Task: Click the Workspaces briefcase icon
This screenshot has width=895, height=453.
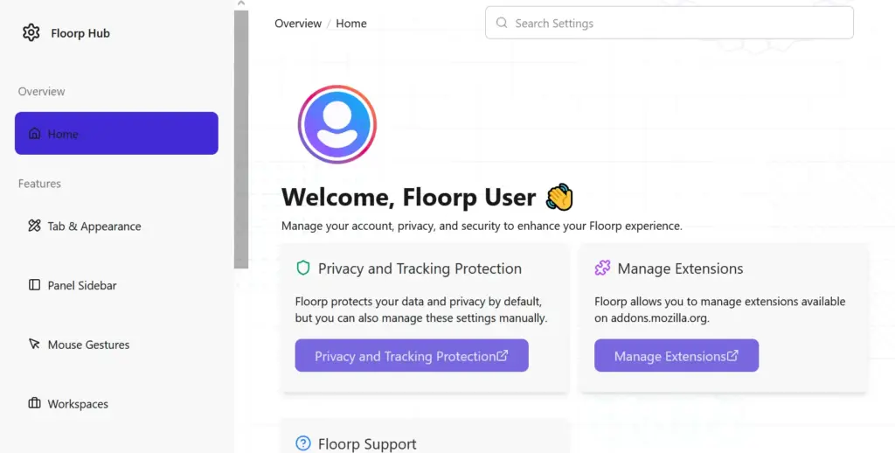Action: pos(35,404)
